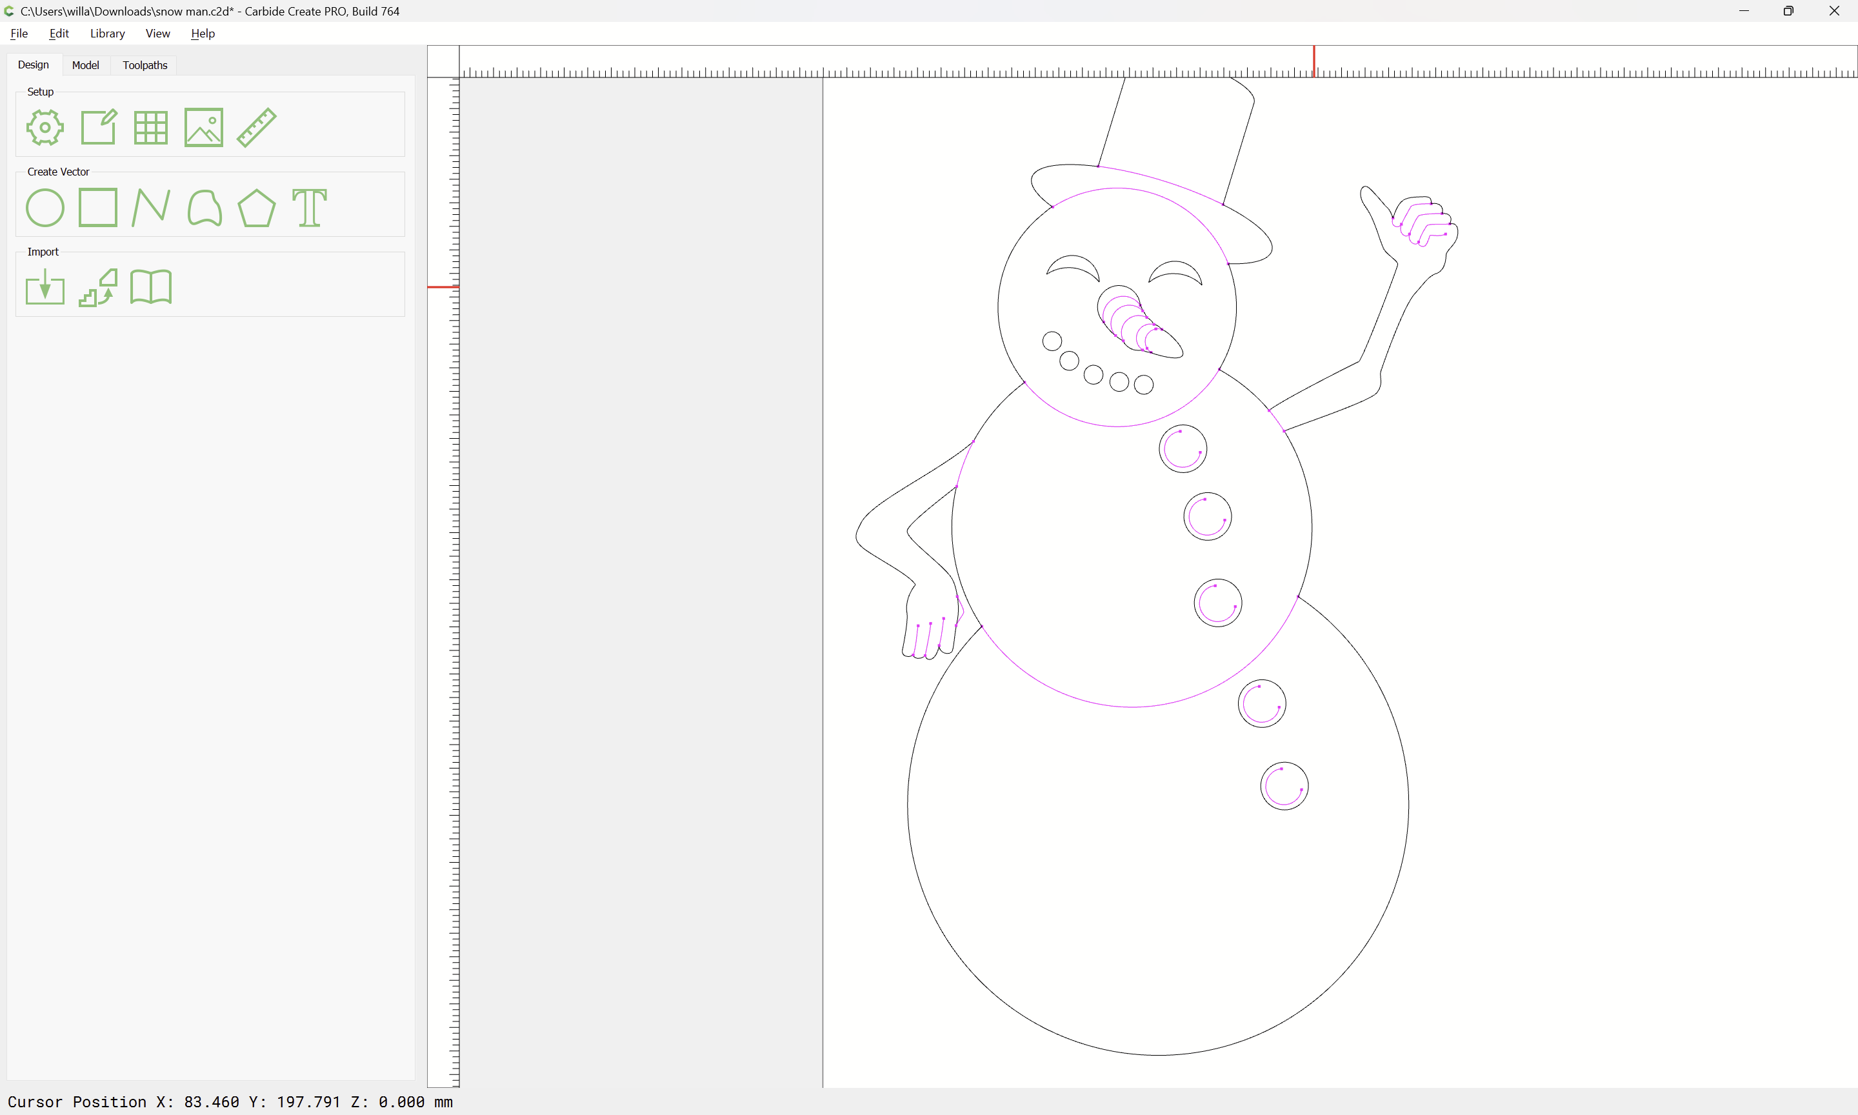The height and width of the screenshot is (1115, 1858).
Task: Click the Import file icon
Action: click(45, 287)
